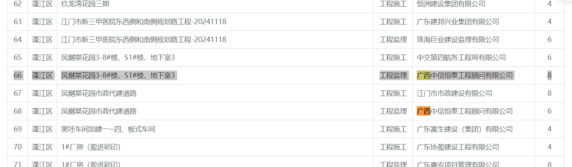572x167 pixels.
Task: Click 广东协盈建设工程有限公司 company cell
Action: coord(473,147)
